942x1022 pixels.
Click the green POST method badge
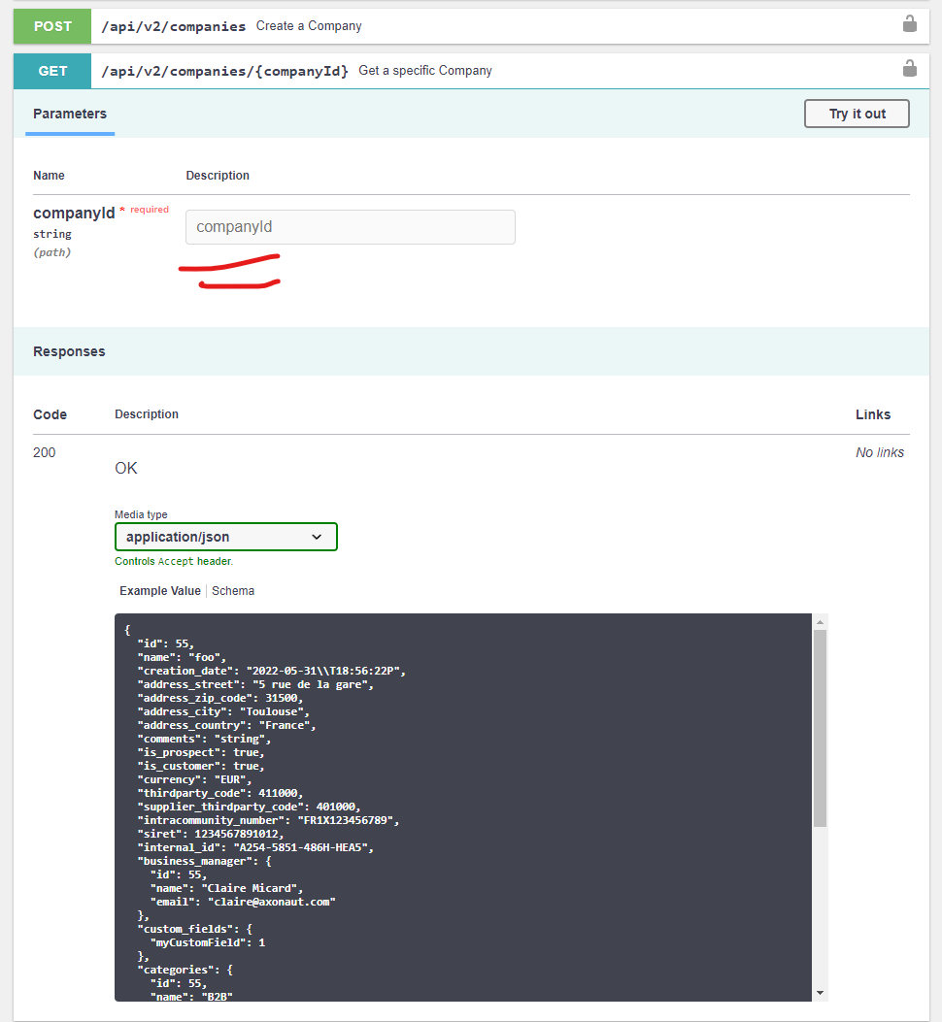(52, 26)
